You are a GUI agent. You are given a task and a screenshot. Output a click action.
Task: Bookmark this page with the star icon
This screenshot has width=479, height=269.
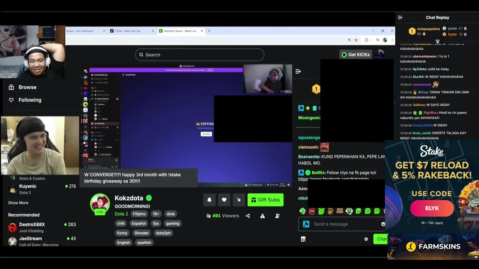click(356, 40)
